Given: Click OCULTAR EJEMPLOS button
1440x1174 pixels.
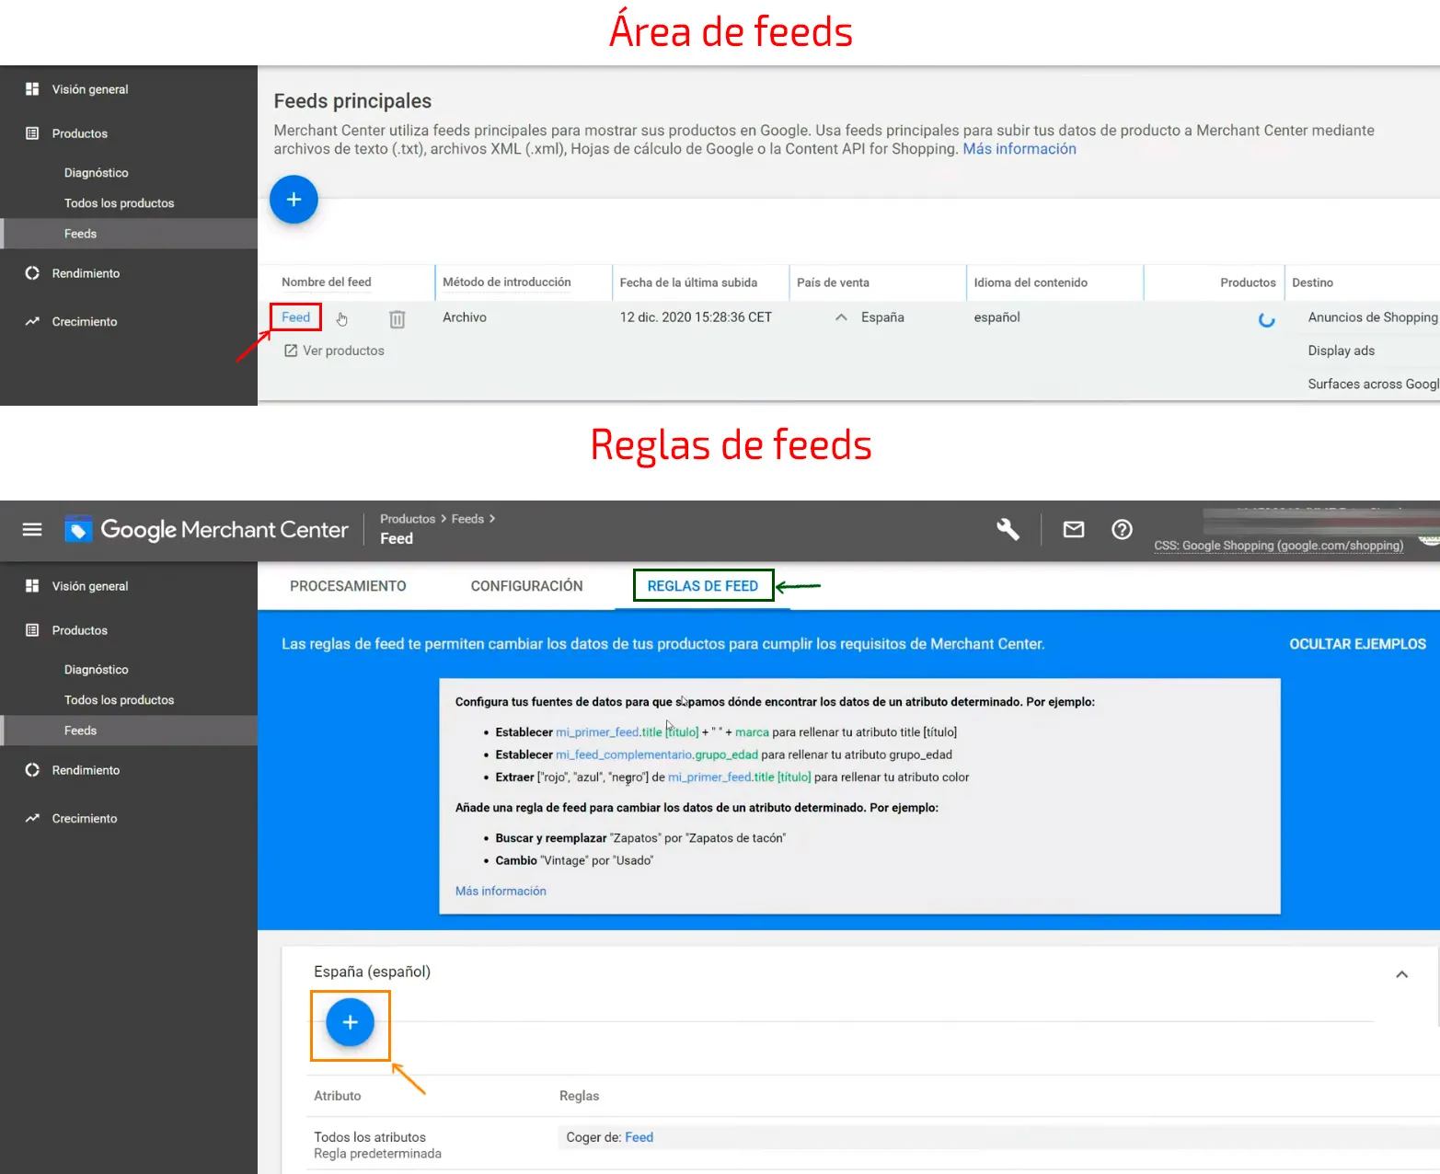Looking at the screenshot, I should [1357, 644].
